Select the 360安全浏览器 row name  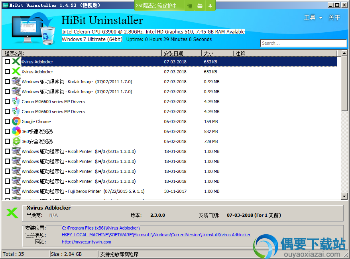[37, 141]
